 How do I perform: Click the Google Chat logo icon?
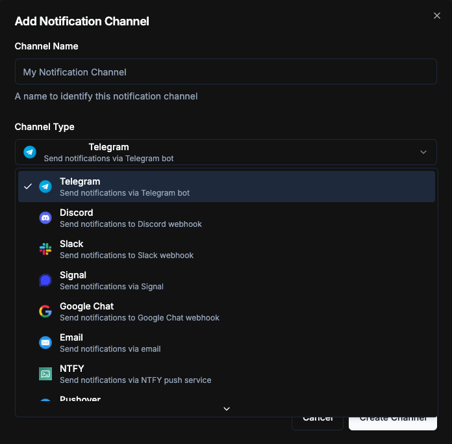pyautogui.click(x=45, y=311)
